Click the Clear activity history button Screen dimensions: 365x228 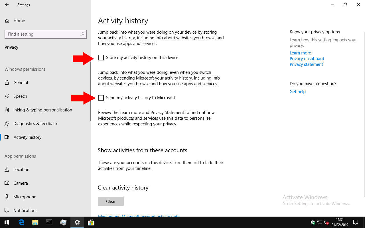pos(111,201)
